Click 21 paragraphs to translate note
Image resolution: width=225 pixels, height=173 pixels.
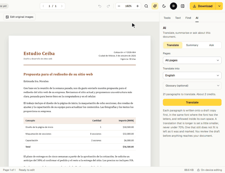pyautogui.click(x=189, y=94)
